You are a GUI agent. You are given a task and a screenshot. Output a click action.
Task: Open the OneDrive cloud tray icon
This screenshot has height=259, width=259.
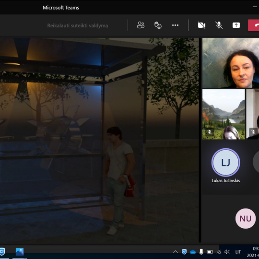(193, 252)
